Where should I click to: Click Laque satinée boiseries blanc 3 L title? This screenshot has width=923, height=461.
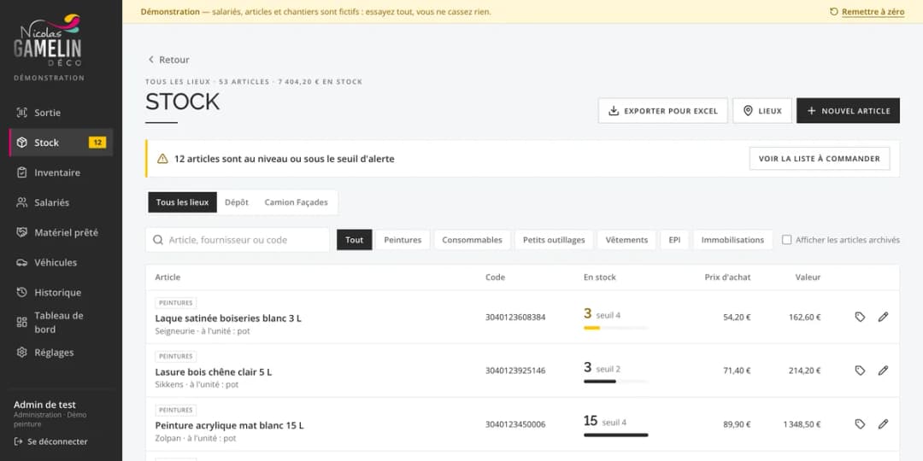(x=228, y=318)
